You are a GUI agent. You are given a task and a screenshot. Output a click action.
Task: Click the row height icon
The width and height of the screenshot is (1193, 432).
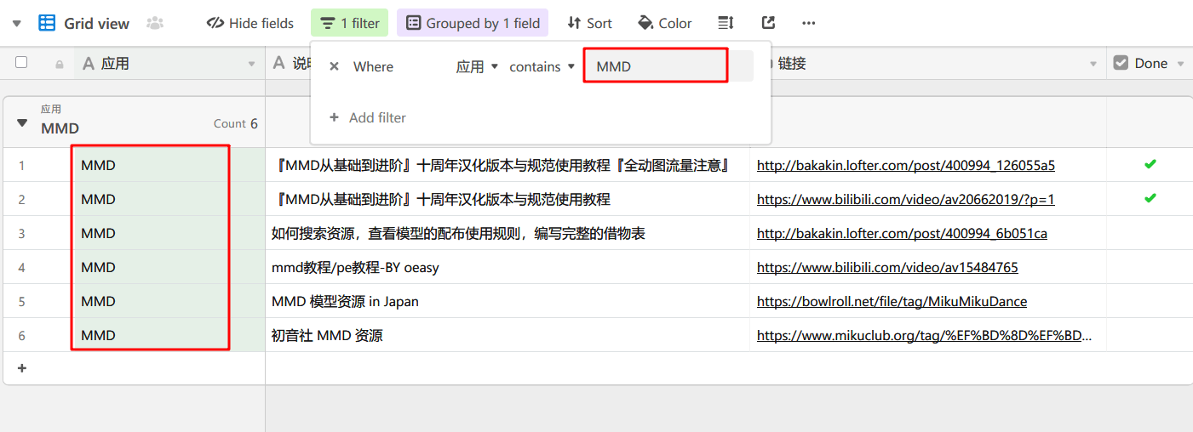(726, 23)
